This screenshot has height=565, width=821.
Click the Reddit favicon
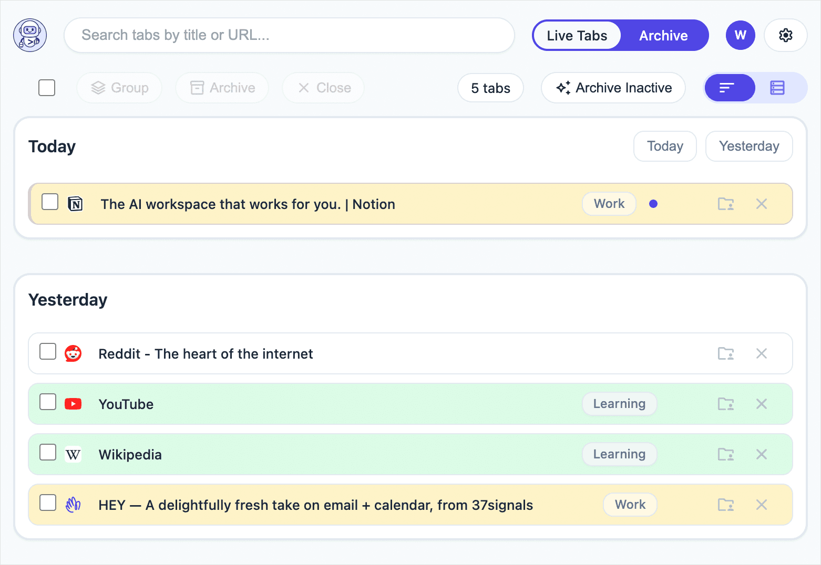click(x=73, y=353)
